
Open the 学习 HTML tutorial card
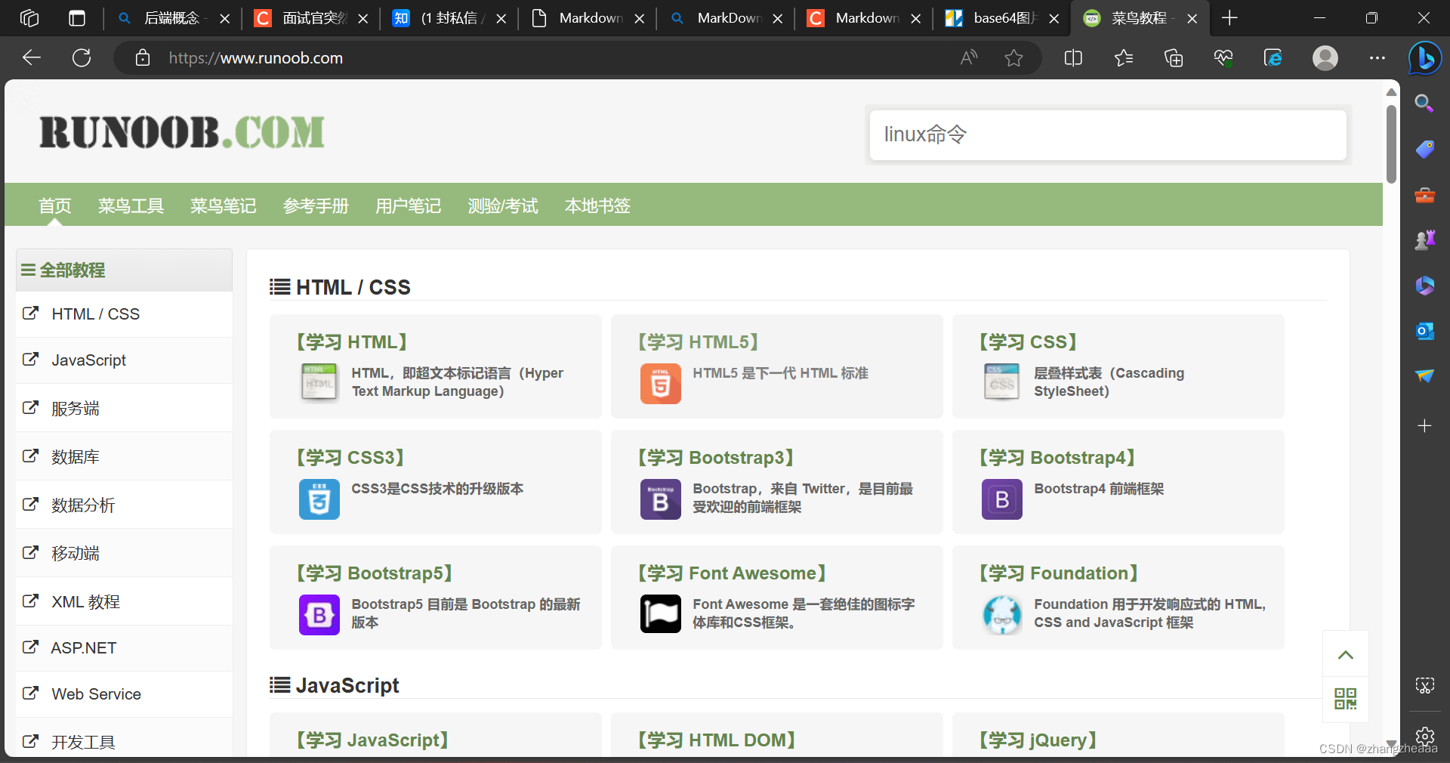point(435,366)
